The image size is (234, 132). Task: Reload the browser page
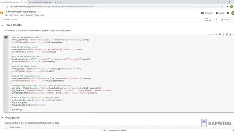[x=7, y=7]
